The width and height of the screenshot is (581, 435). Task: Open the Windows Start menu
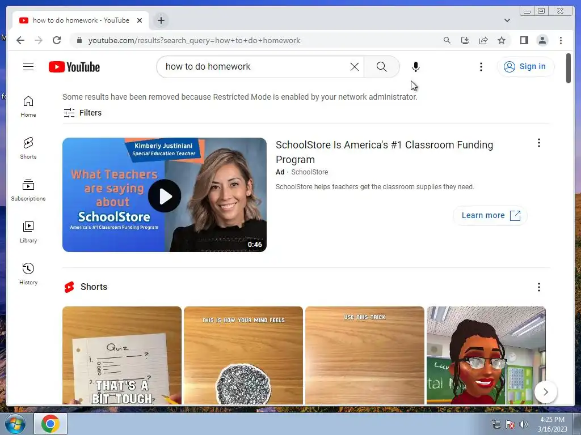15,424
